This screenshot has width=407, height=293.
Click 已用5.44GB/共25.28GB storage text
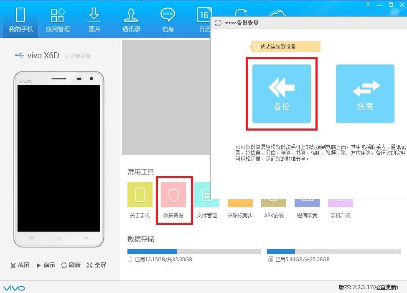(303, 259)
